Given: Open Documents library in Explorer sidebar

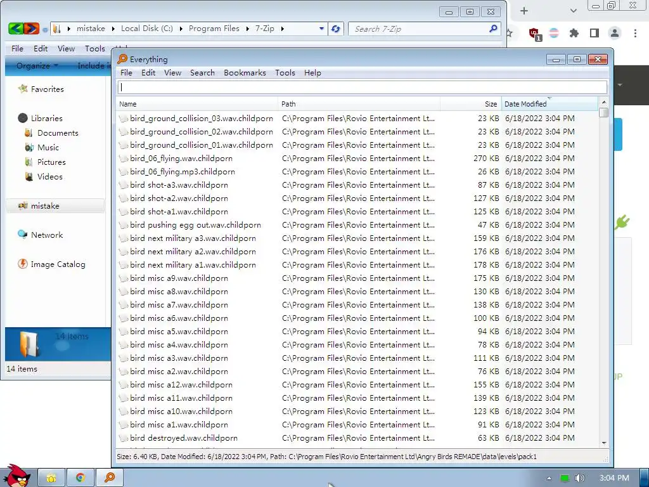Looking at the screenshot, I should coord(51,133).
